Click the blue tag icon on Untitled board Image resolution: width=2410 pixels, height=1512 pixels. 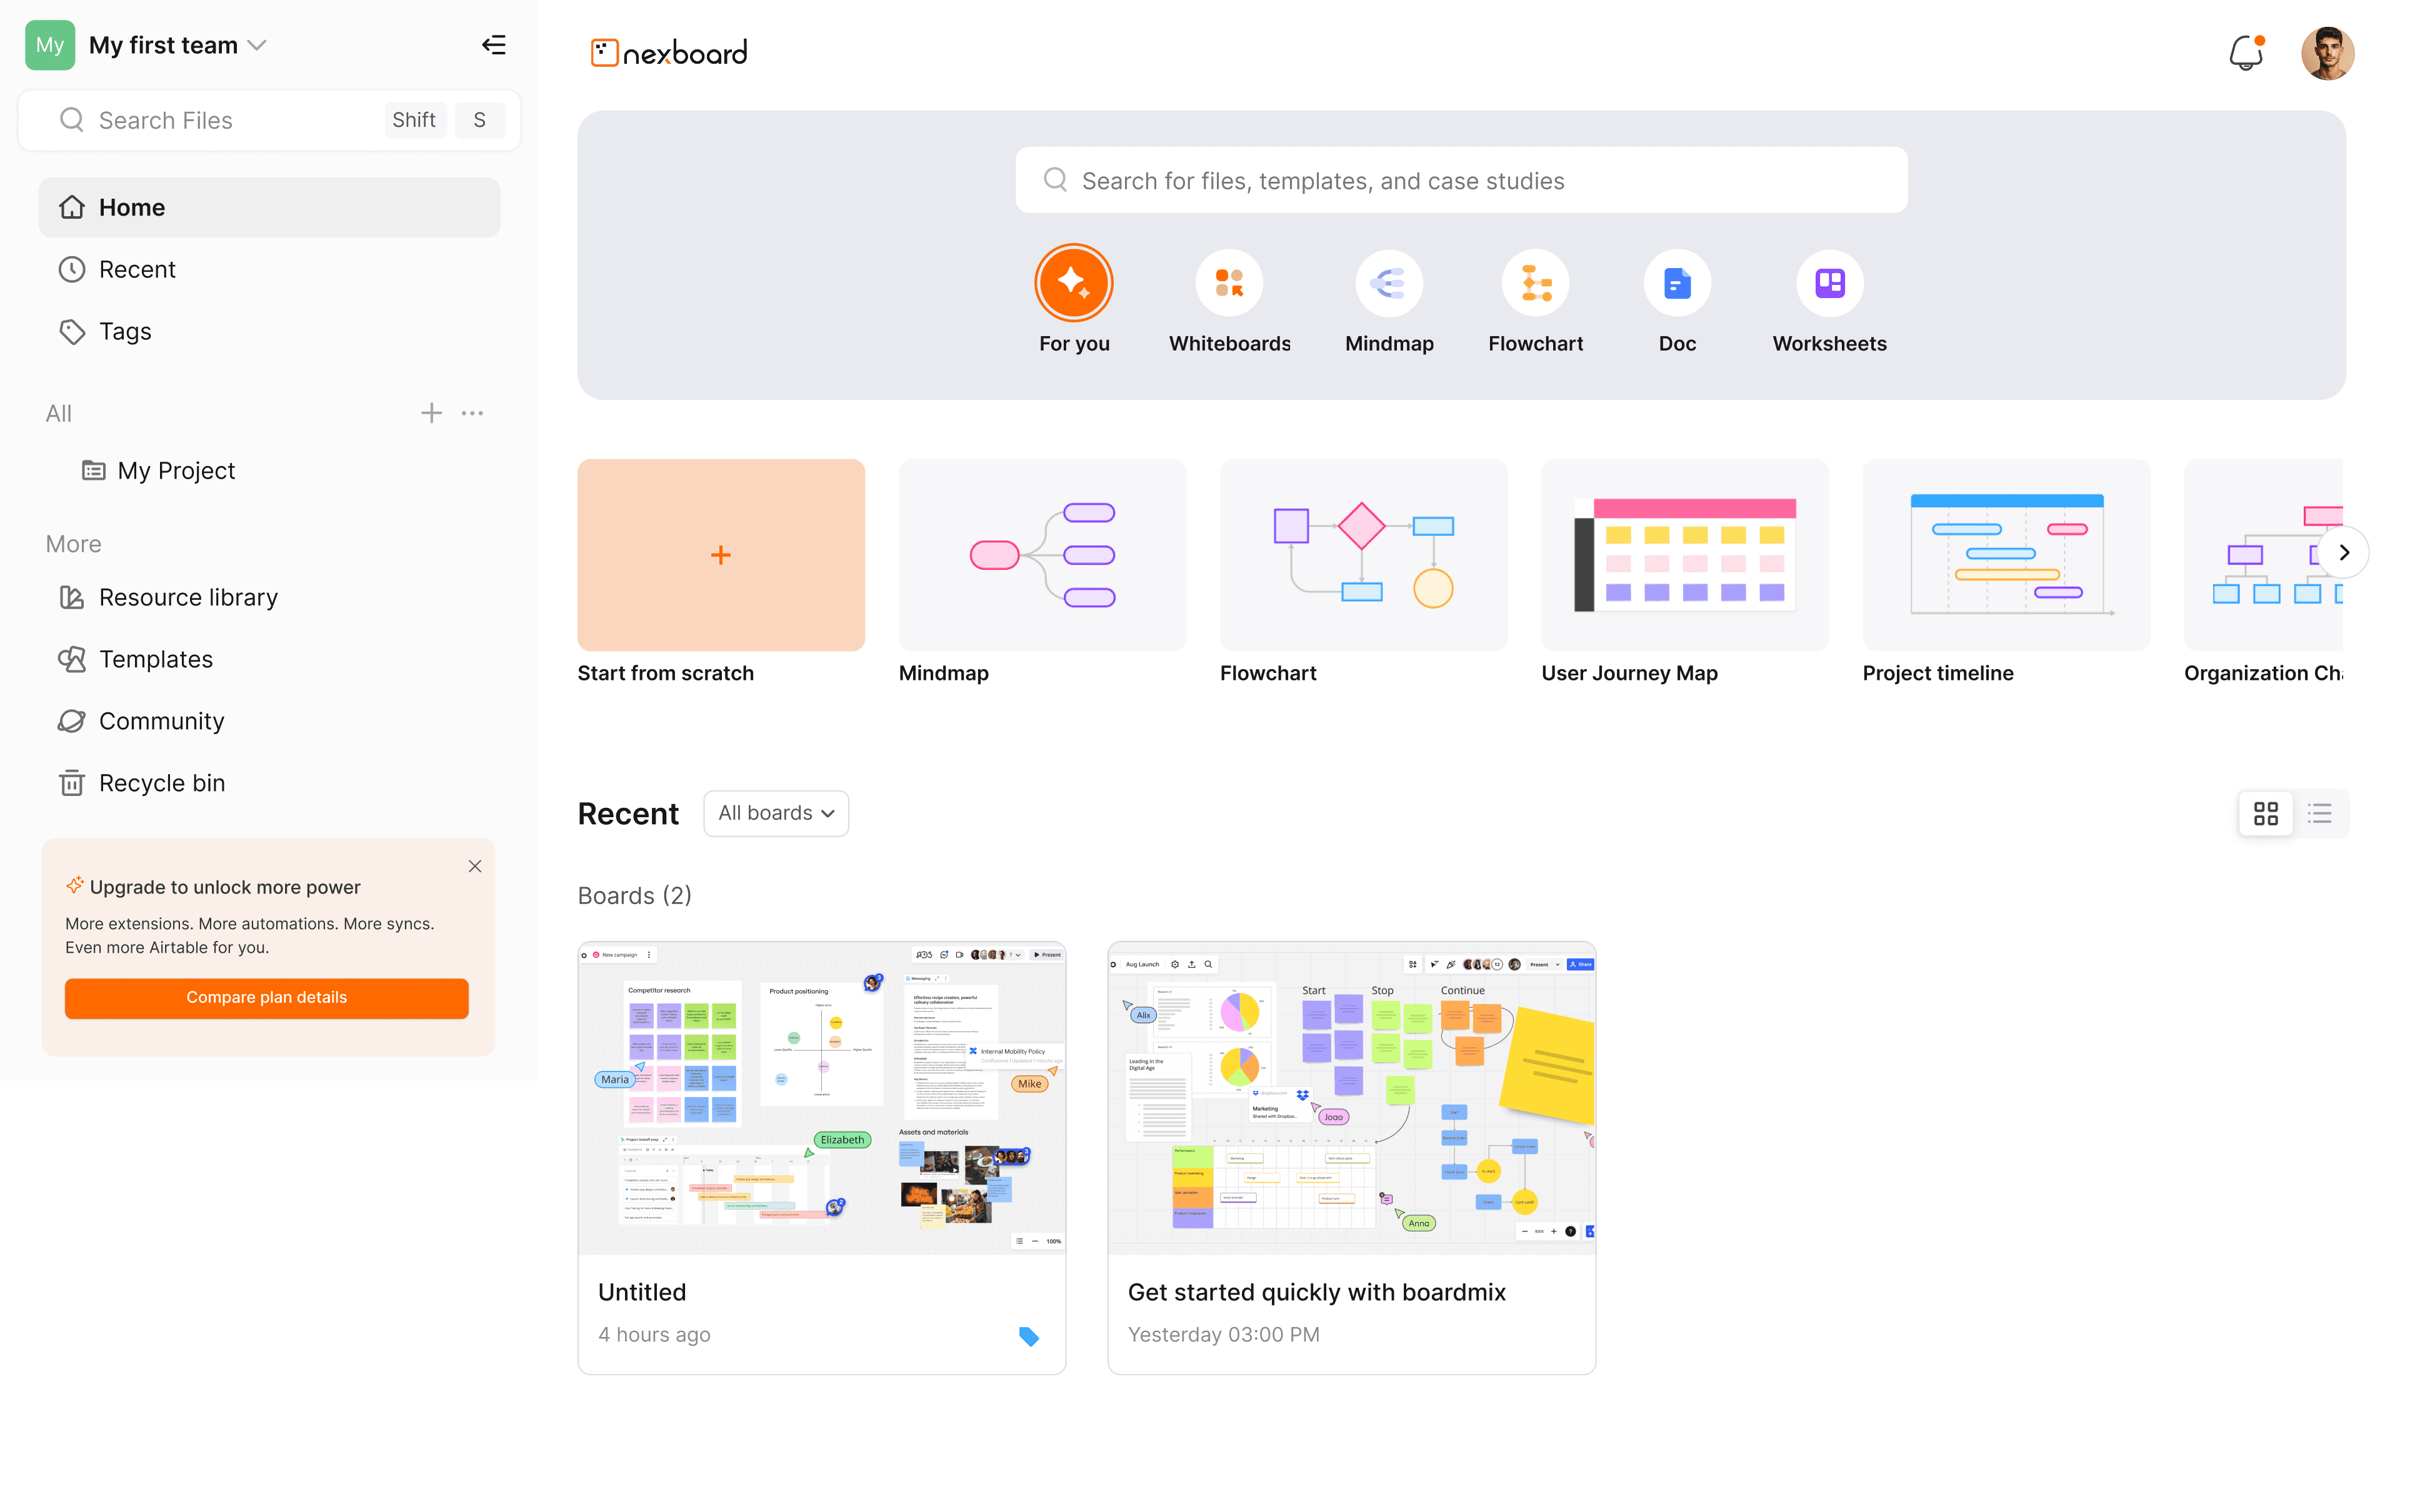pyautogui.click(x=1028, y=1336)
